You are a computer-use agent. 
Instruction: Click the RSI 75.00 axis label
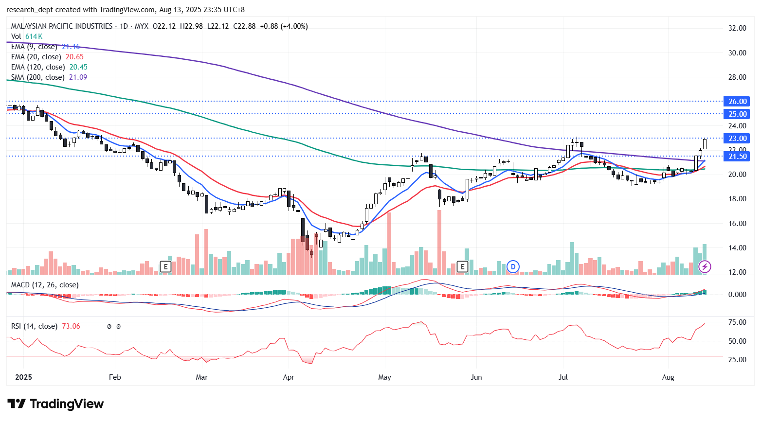click(x=737, y=322)
